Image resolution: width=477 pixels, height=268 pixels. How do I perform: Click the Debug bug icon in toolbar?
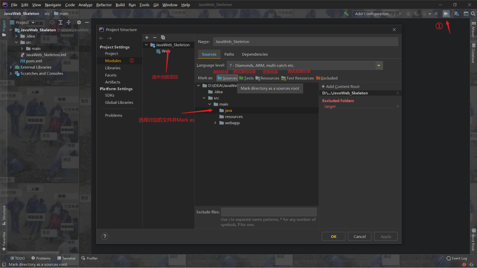pos(409,14)
